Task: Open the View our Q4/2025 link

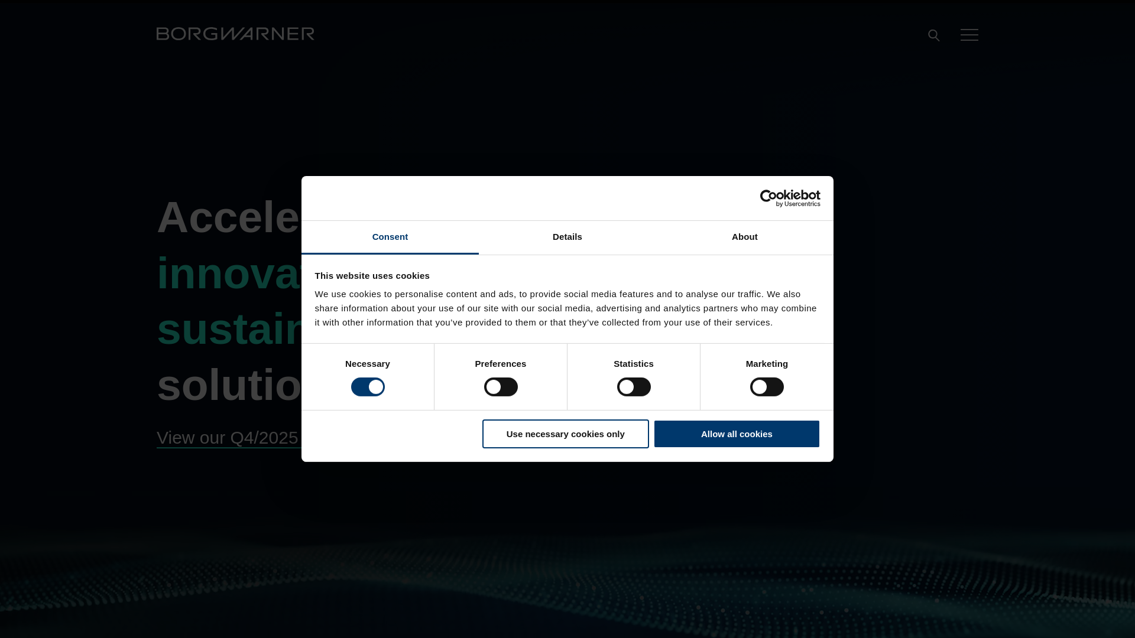Action: 228,438
